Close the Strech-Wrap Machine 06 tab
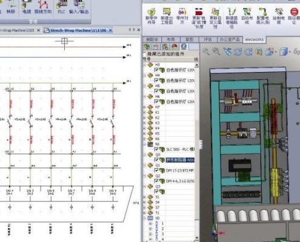 point(110,30)
